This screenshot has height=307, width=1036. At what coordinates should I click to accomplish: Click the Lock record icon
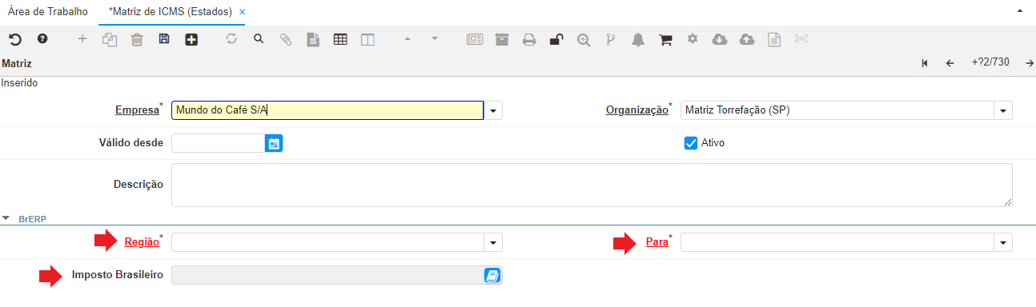tap(556, 38)
